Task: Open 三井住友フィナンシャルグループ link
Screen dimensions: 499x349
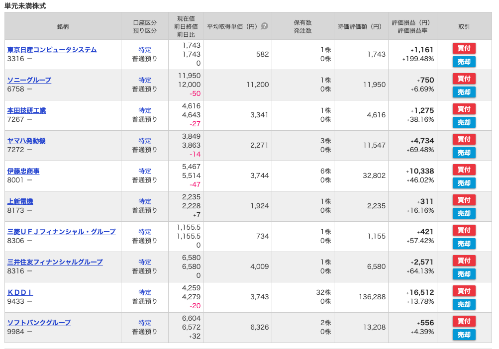Action: (x=55, y=262)
